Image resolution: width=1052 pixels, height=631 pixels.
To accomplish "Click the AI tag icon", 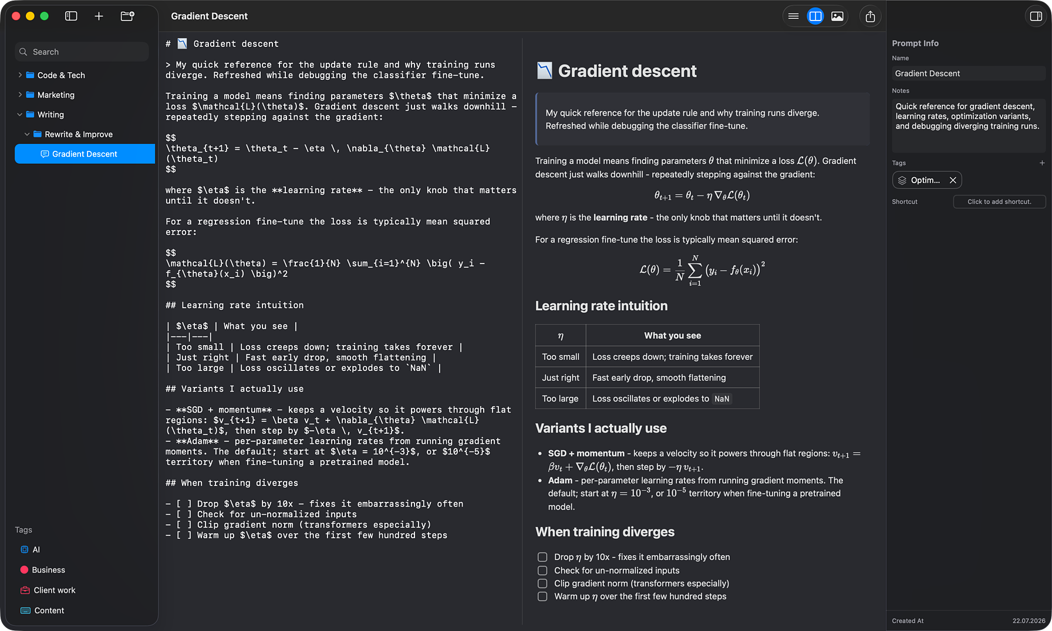I will coord(25,549).
